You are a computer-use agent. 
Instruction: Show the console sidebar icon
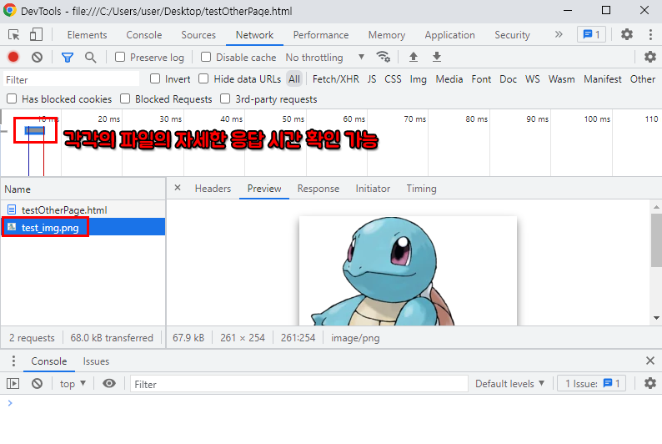point(13,384)
